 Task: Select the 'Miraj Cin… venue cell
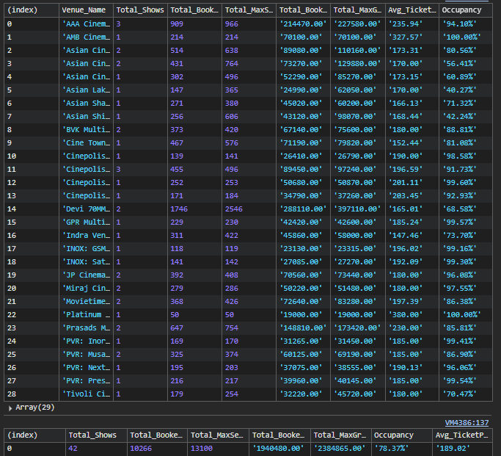(x=86, y=288)
